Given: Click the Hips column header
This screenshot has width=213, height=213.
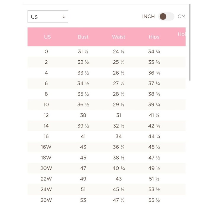Looking at the screenshot, I should pyautogui.click(x=154, y=37).
